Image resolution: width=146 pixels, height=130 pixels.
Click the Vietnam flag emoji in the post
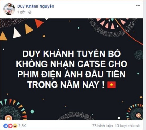[111, 85]
